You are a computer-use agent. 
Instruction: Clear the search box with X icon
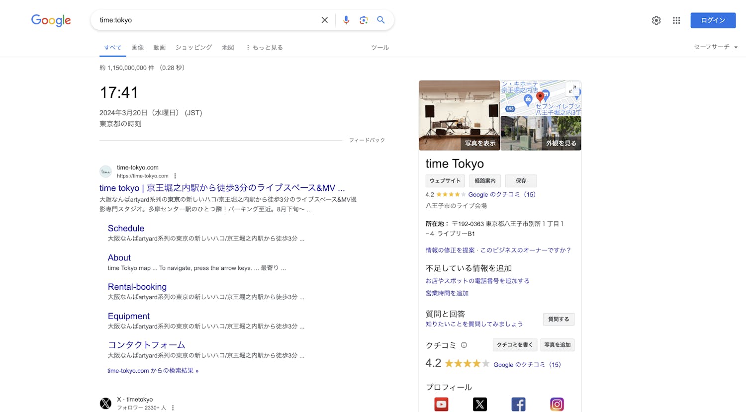point(325,20)
